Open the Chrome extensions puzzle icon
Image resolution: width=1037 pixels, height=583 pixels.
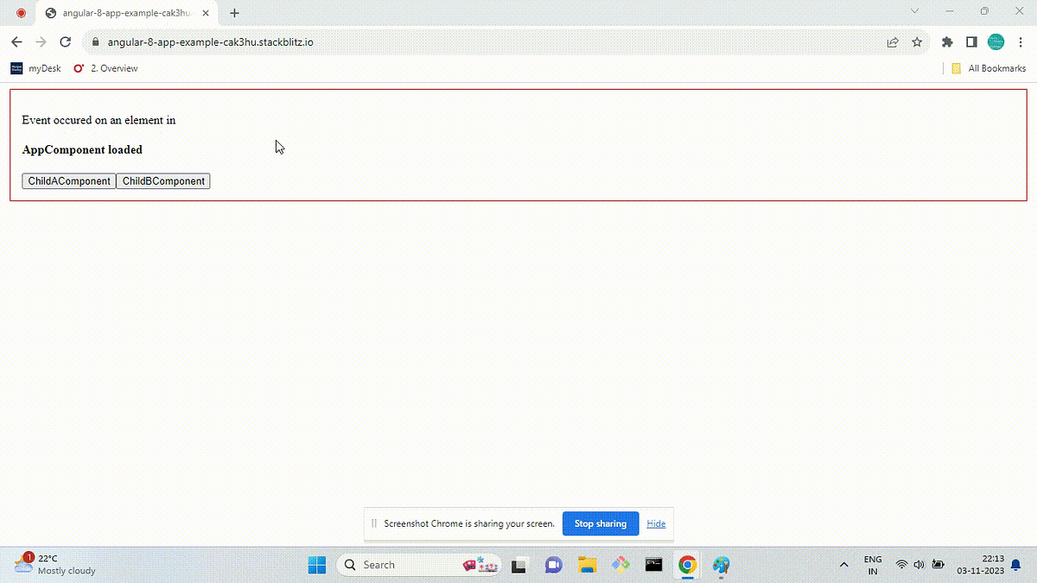[x=946, y=41]
